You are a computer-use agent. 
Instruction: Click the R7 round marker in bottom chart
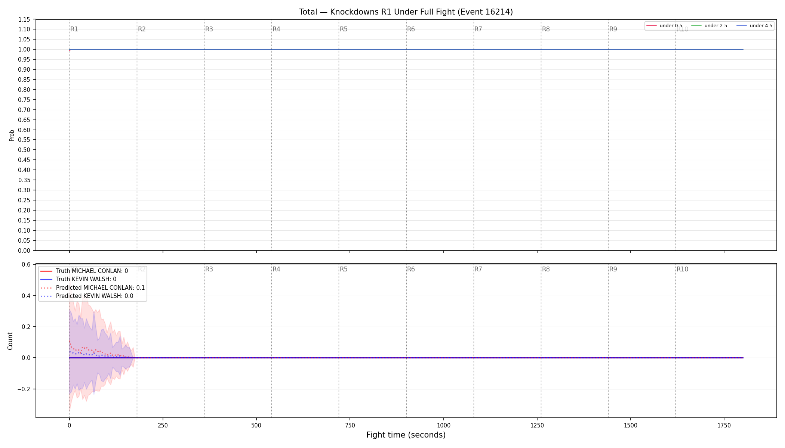point(478,269)
